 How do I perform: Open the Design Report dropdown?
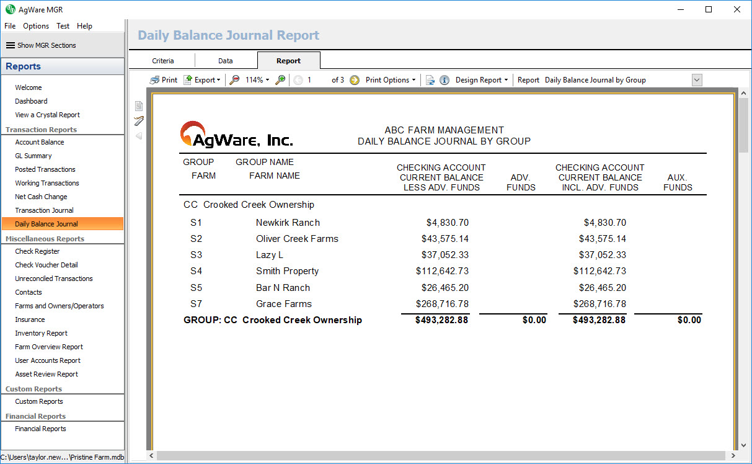482,80
